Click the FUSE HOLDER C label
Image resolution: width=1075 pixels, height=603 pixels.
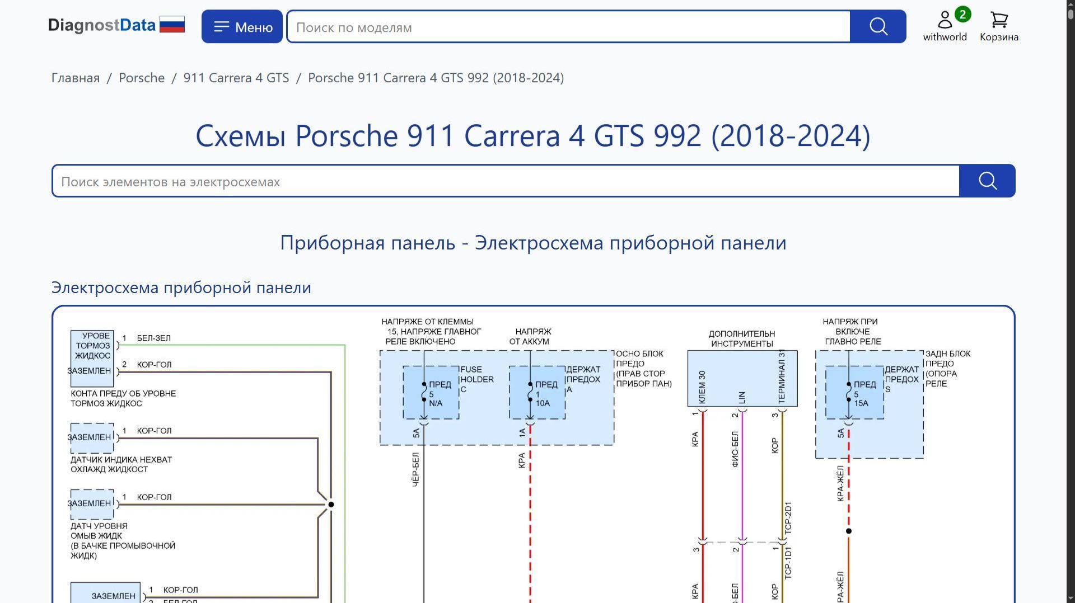(477, 379)
